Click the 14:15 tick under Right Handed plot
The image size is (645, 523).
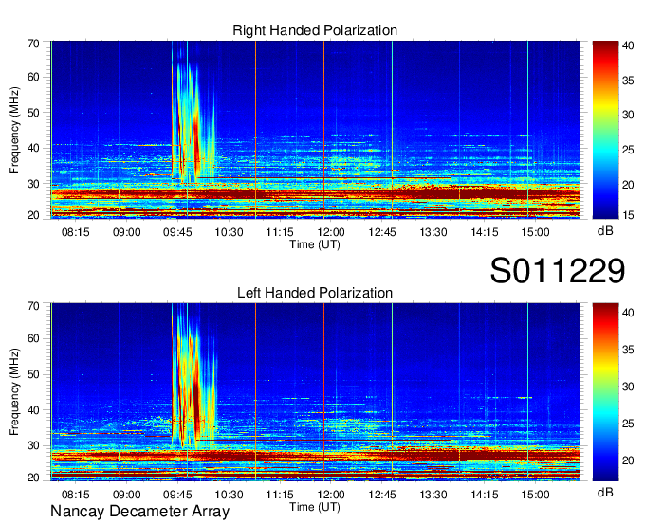point(484,232)
